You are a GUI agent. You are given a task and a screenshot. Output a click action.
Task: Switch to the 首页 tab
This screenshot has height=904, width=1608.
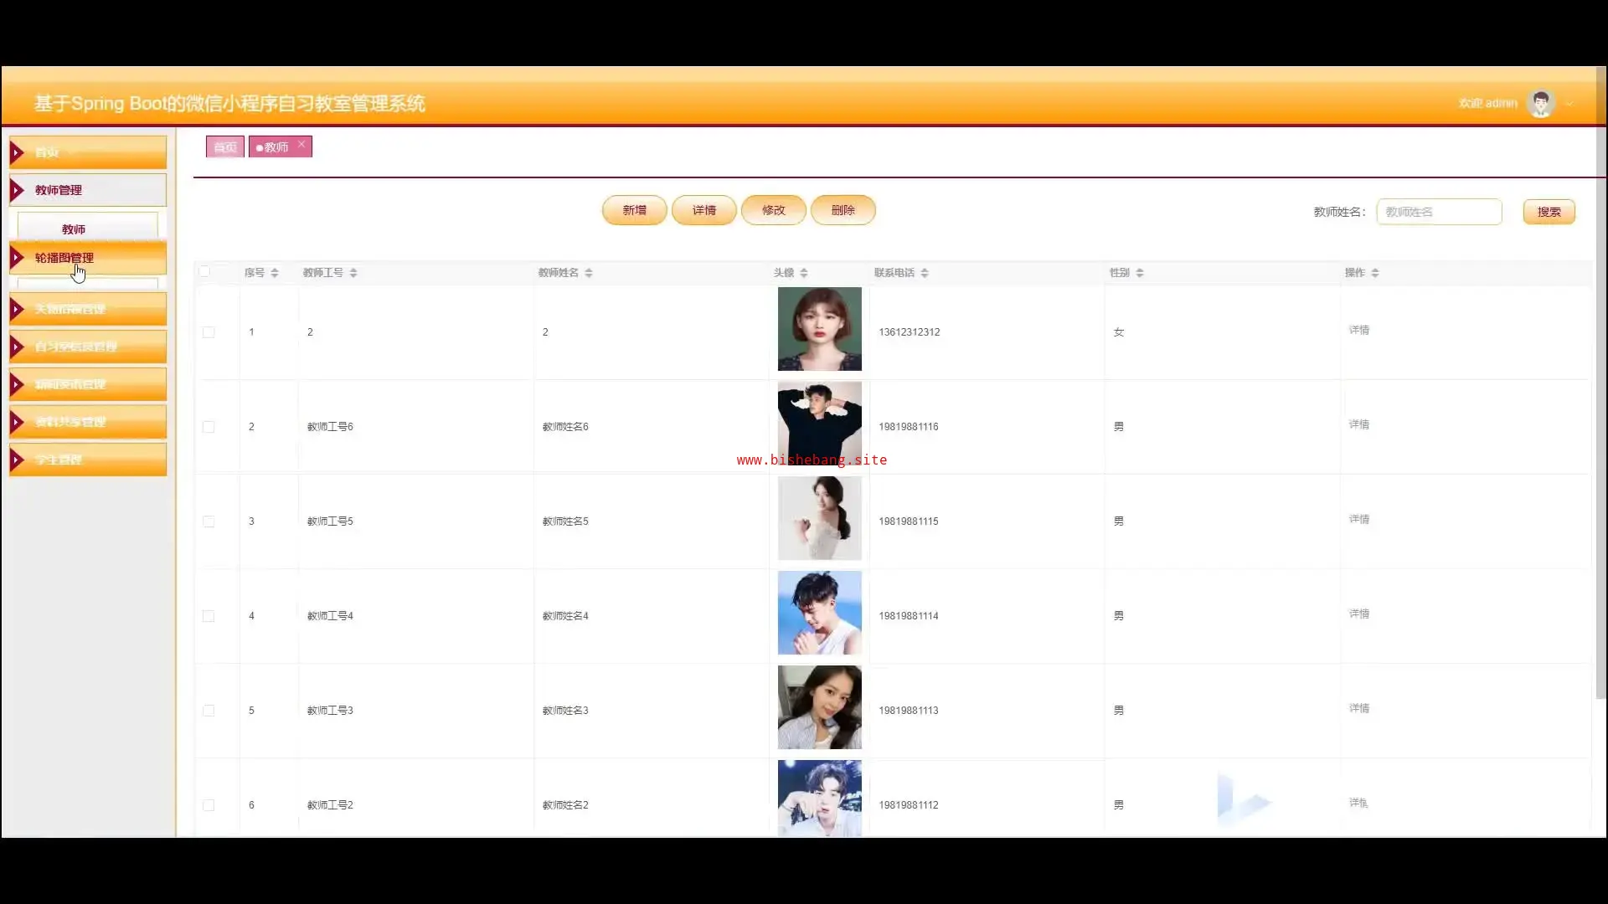(x=224, y=147)
